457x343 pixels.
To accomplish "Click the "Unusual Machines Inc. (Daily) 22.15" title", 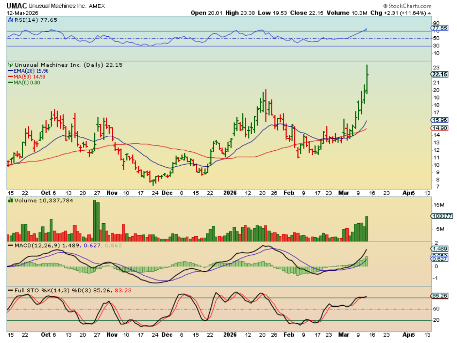I will 68,65.
